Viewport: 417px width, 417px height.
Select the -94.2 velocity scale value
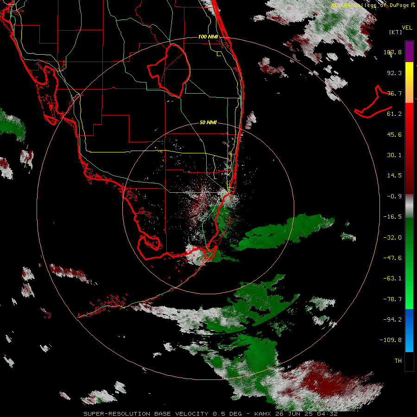[392, 319]
